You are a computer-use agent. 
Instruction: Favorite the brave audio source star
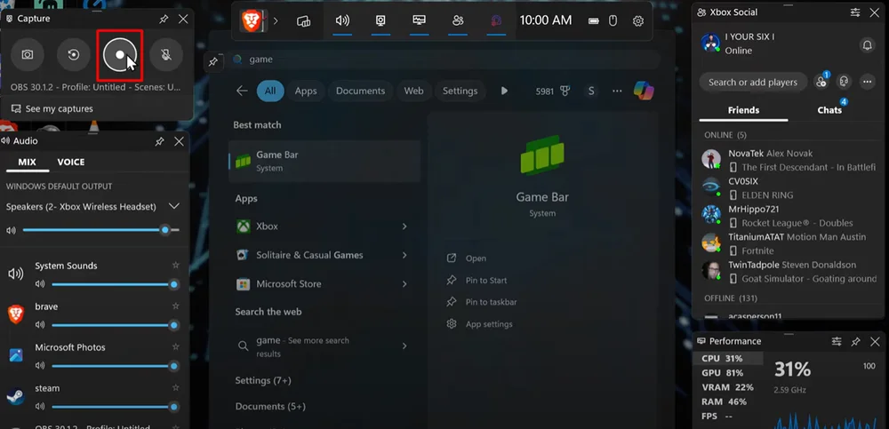click(176, 306)
